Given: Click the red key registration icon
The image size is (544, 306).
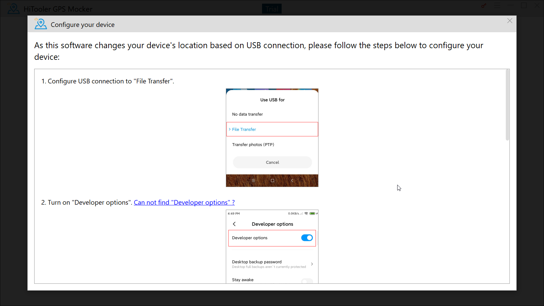Looking at the screenshot, I should [484, 6].
